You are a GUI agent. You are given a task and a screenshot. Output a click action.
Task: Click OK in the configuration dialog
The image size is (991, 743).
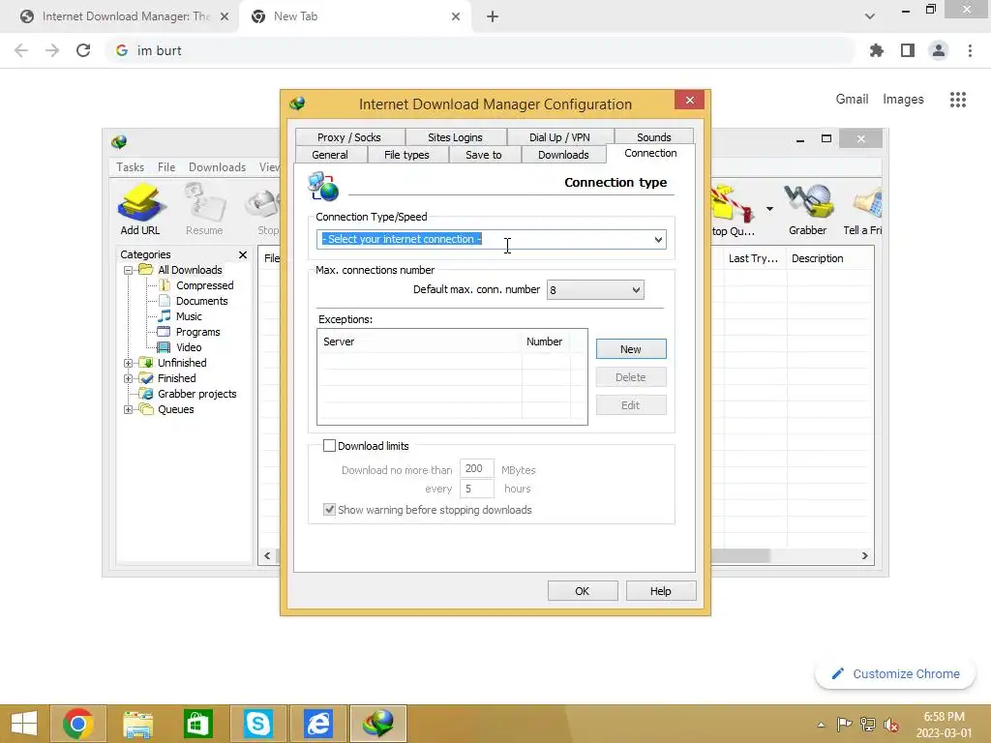[x=582, y=591]
